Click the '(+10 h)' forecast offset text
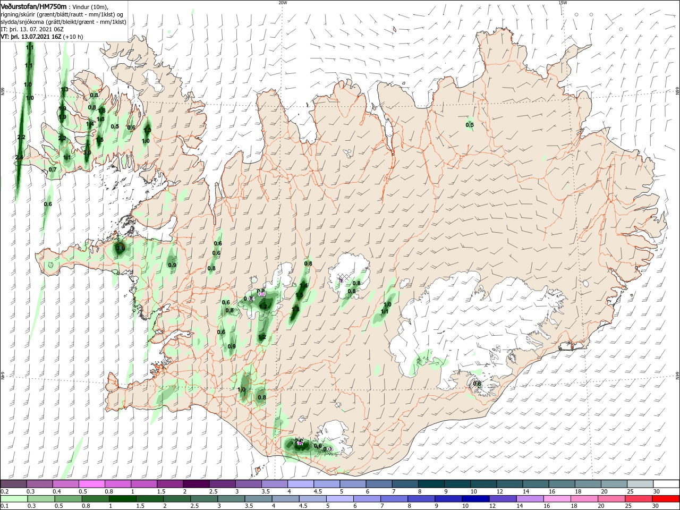680x510 pixels. pos(73,37)
